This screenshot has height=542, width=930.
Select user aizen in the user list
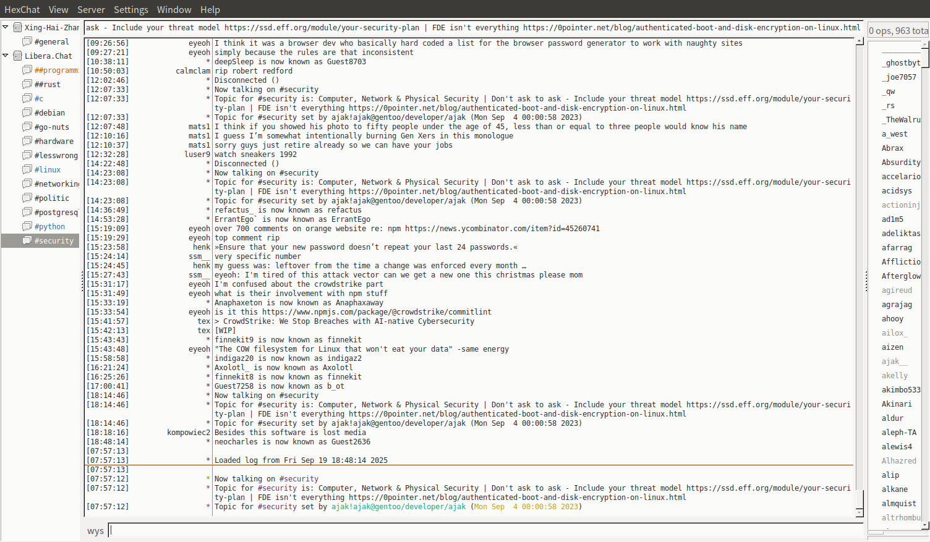[x=892, y=347]
